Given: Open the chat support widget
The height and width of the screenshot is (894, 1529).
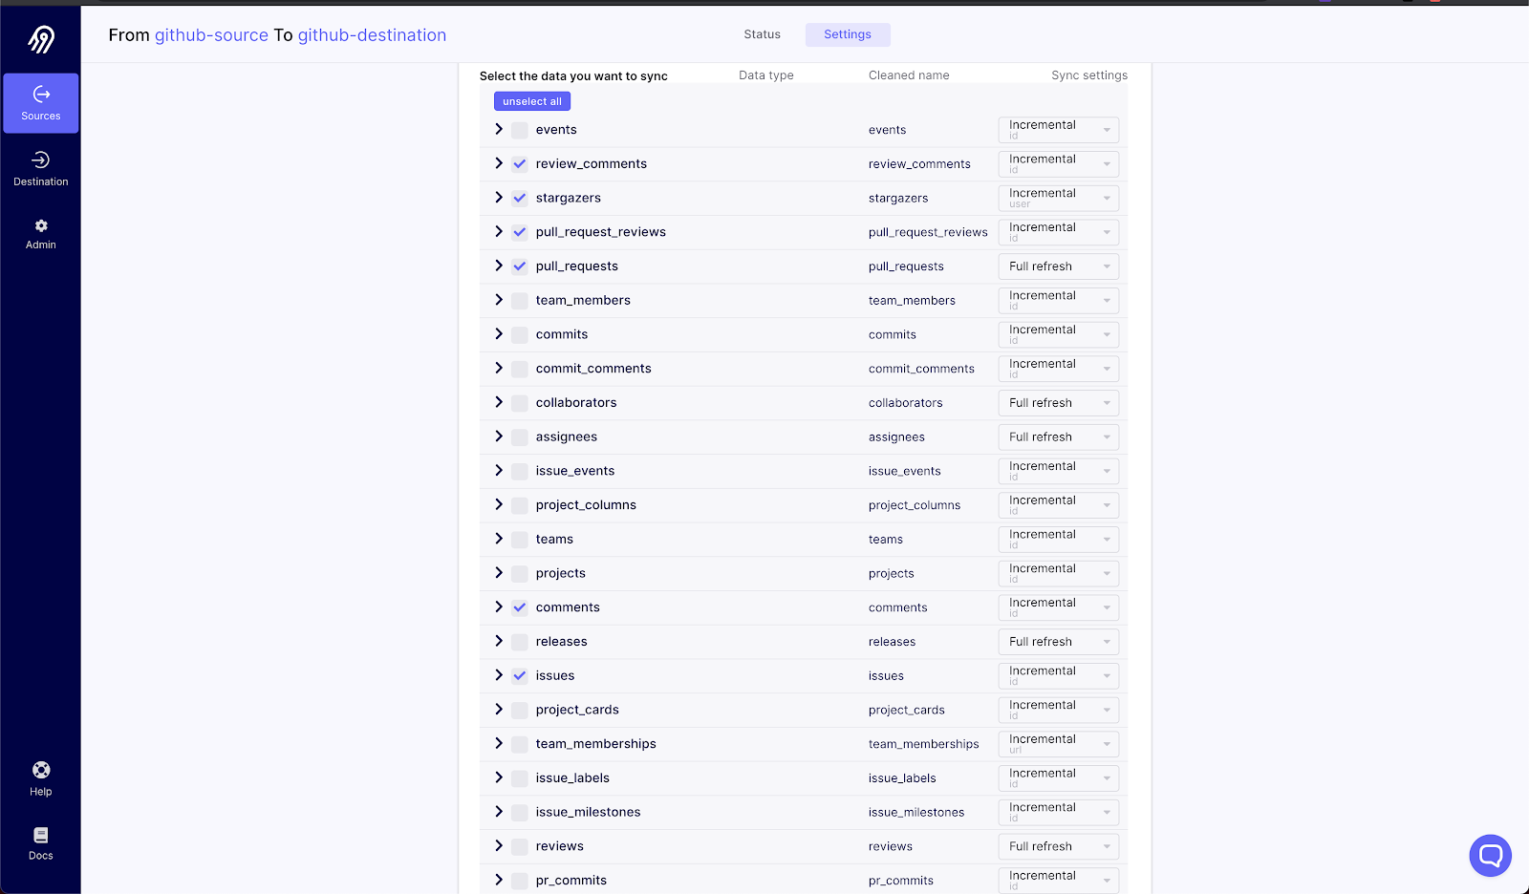Looking at the screenshot, I should pos(1489,855).
